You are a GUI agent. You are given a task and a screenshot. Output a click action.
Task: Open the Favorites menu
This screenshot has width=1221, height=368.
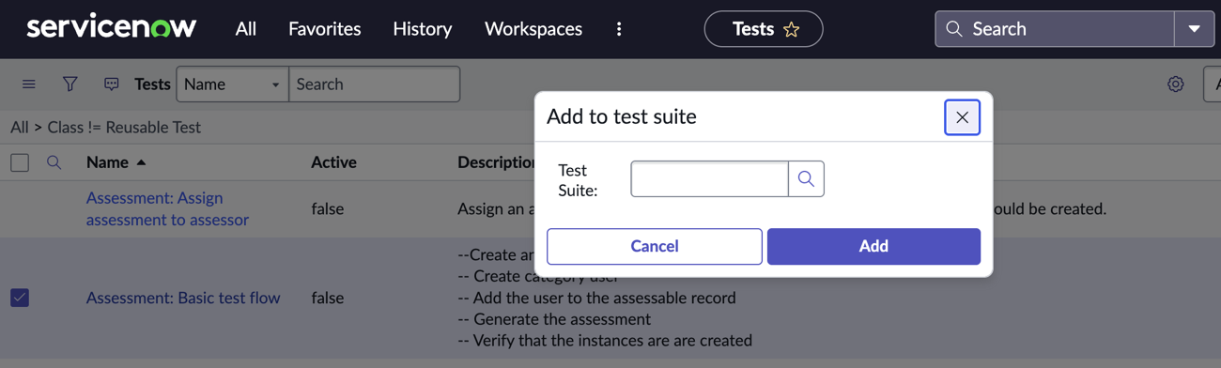point(324,29)
